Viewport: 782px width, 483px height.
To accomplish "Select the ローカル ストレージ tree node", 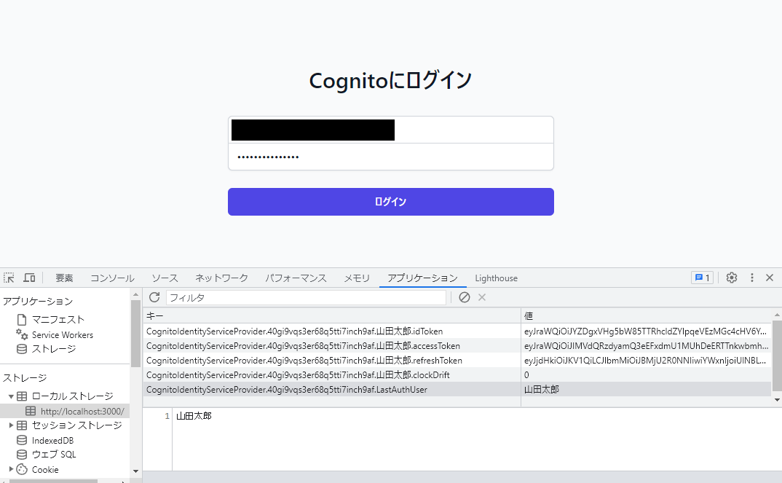I will pyautogui.click(x=72, y=396).
